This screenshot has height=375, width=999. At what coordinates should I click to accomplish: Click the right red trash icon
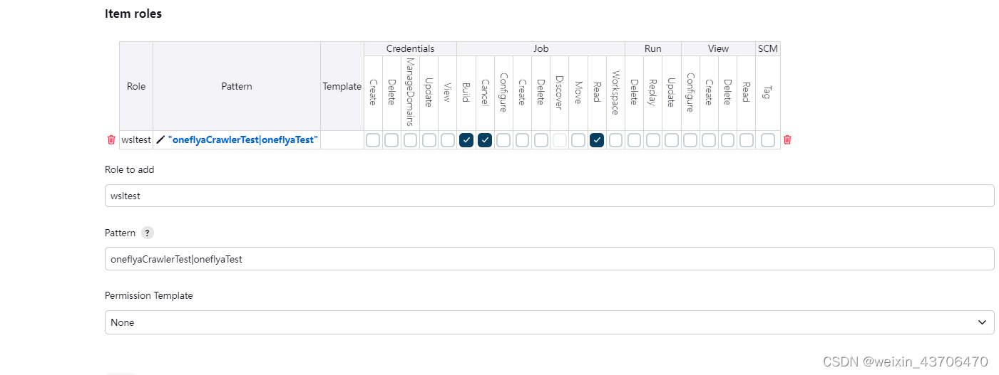[x=787, y=140]
